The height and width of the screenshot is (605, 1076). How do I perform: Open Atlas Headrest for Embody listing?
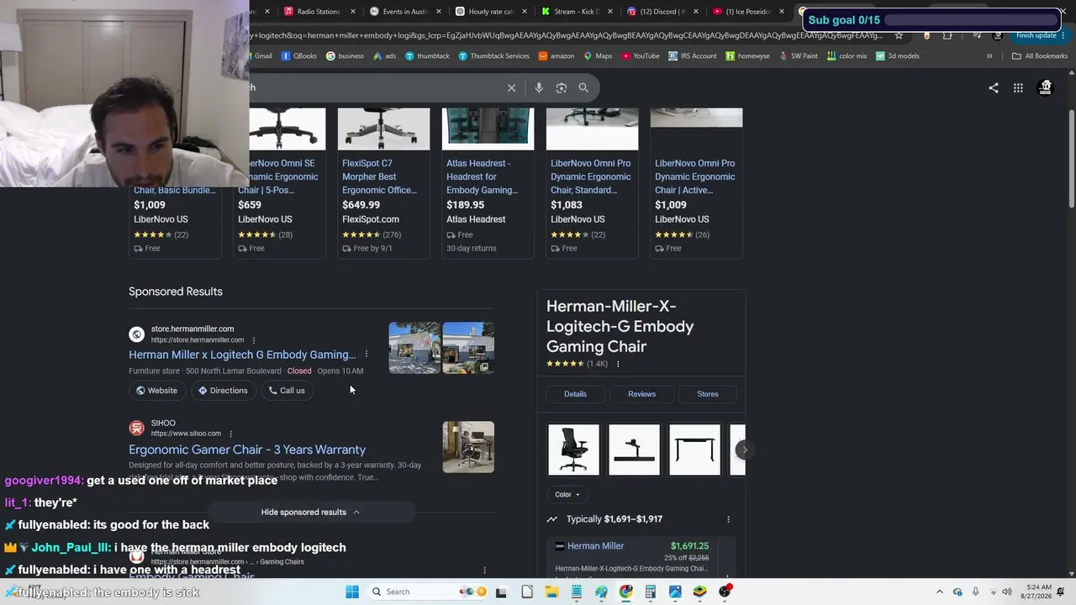coord(488,182)
